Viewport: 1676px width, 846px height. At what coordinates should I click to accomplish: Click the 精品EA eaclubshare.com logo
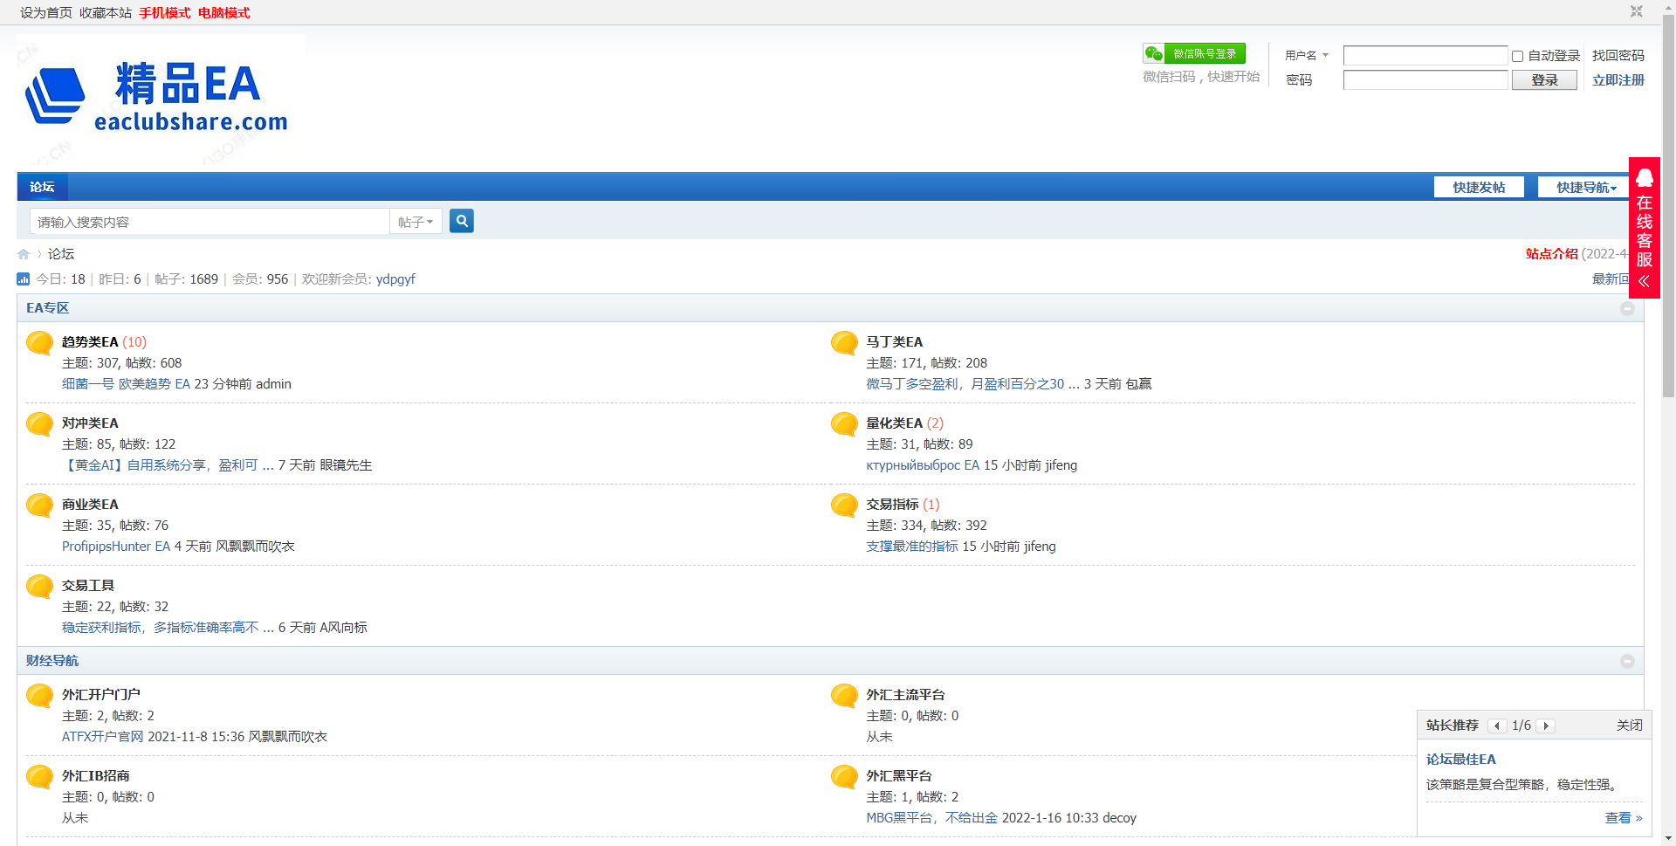(x=161, y=98)
